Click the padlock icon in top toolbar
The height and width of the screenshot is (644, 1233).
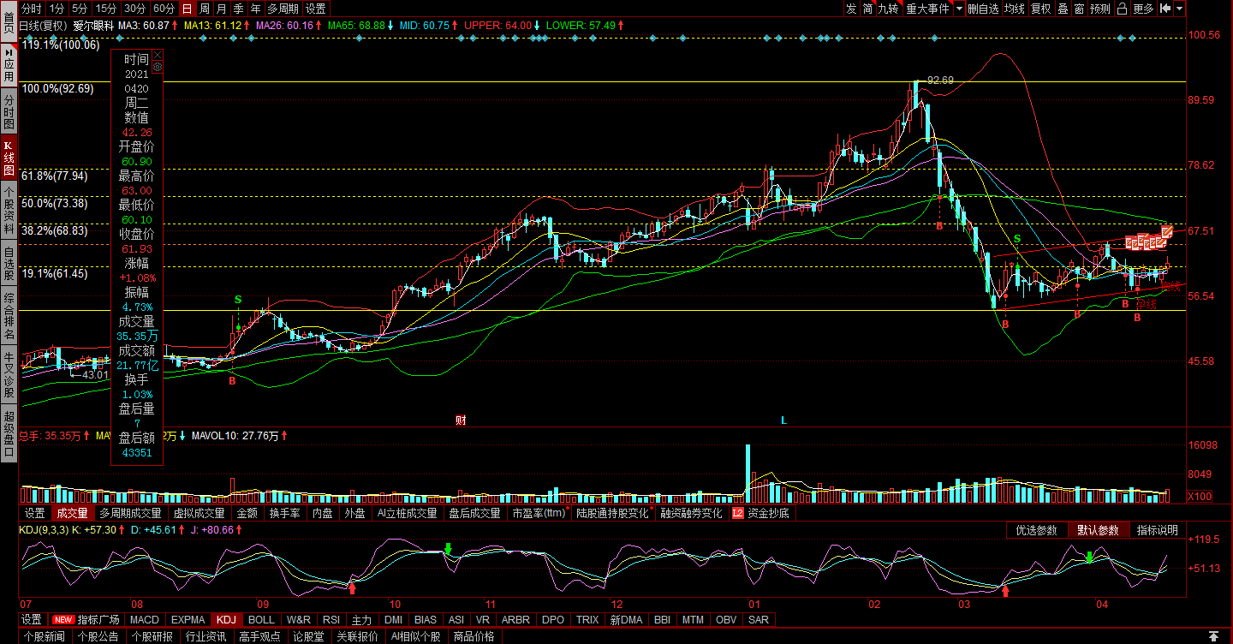pyautogui.click(x=1122, y=9)
